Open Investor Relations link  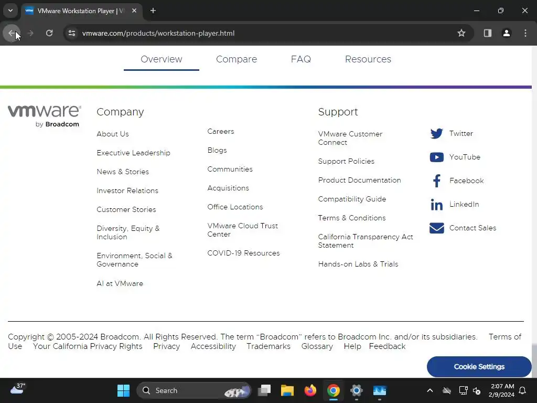point(127,190)
